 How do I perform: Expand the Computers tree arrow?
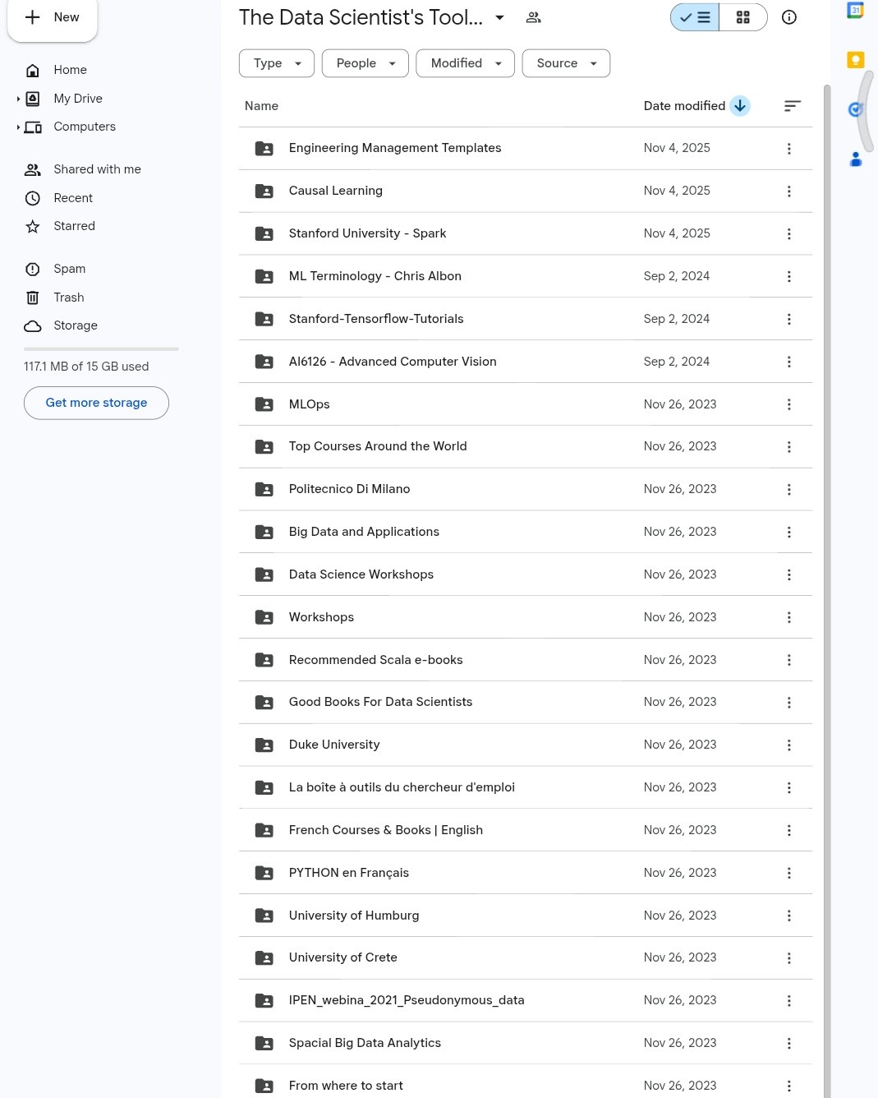(x=18, y=127)
